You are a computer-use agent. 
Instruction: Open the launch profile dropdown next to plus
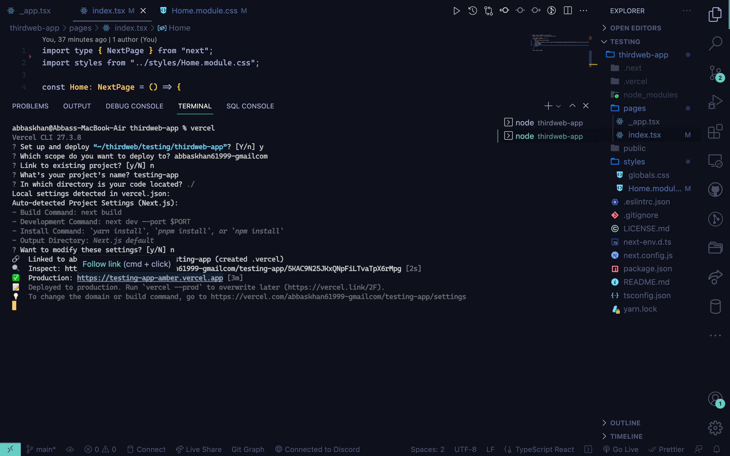click(558, 106)
